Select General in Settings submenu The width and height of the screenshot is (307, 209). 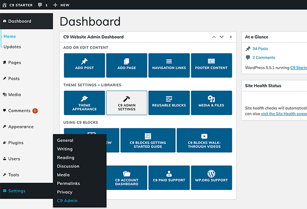pyautogui.click(x=65, y=140)
